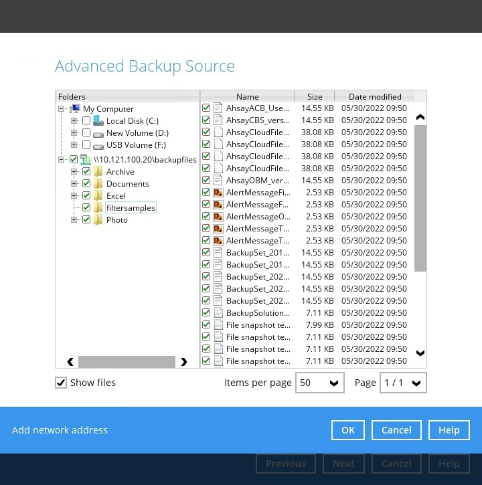Click the 7.99 KB size cell
482x485 pixels.
320,324
